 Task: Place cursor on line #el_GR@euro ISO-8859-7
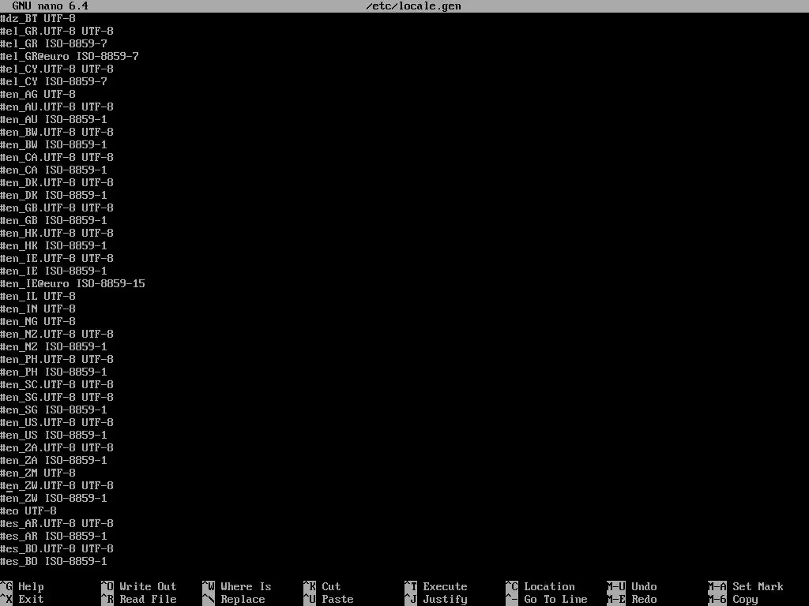pyautogui.click(x=70, y=56)
